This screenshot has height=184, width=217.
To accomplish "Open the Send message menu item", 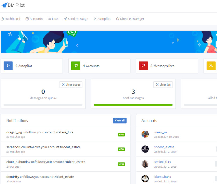I will [76, 19].
